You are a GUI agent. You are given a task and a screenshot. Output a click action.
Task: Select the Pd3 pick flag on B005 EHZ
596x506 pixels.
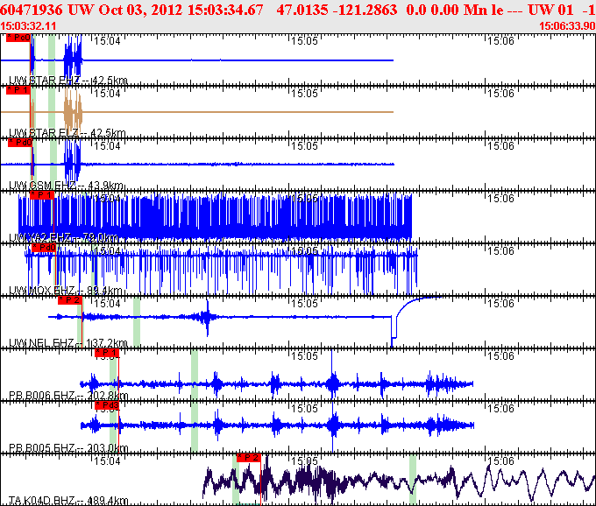pos(107,405)
